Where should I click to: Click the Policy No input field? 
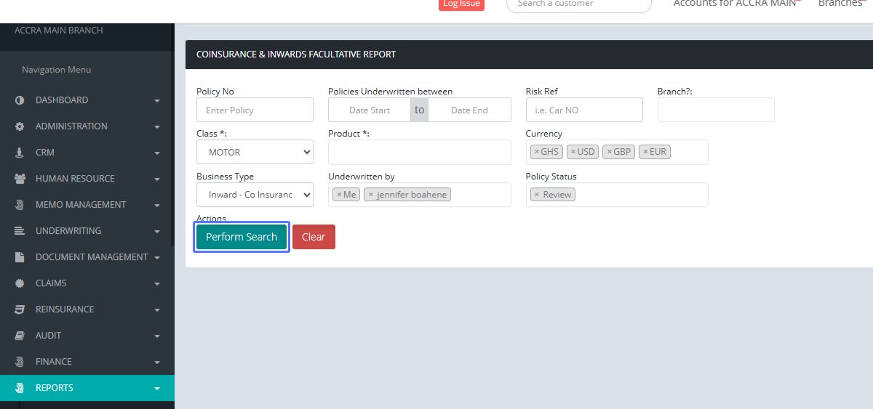click(x=255, y=110)
